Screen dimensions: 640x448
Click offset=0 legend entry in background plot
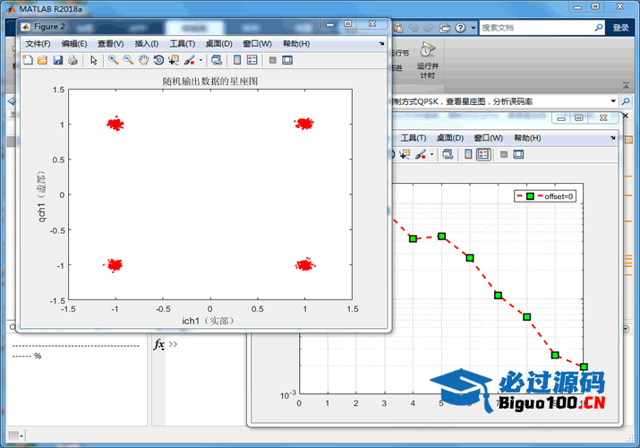(x=545, y=196)
